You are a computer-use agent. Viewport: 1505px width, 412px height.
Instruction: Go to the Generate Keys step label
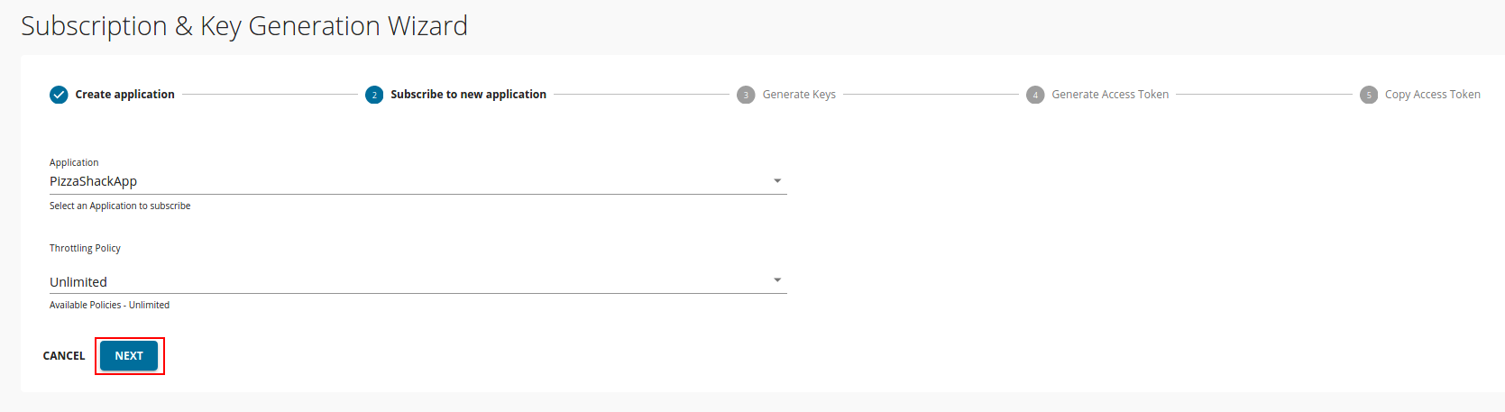(x=799, y=95)
